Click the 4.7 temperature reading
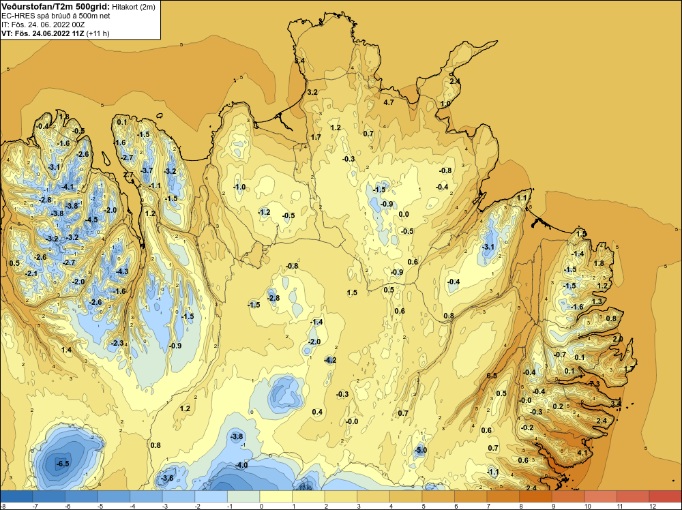Viewport: 682px width, 510px height. pos(389,102)
